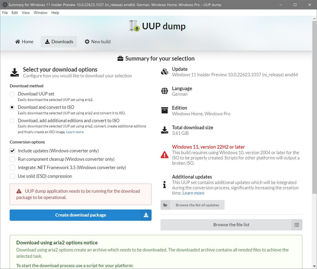The height and width of the screenshot is (269, 317).
Task: Select Download, add additional editions and convert option
Action: pos(12,121)
